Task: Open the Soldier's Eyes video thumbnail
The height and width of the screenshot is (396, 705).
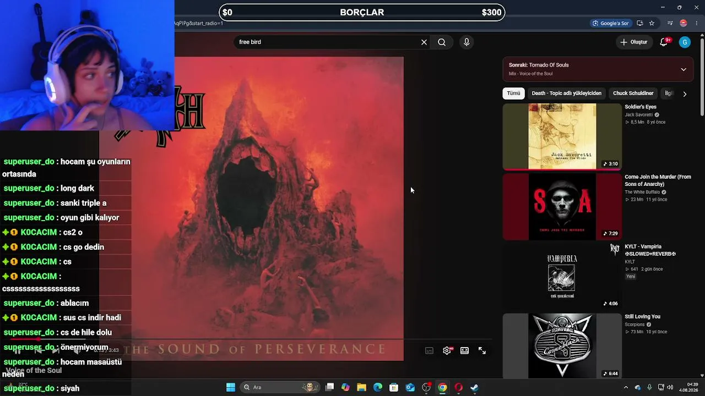Action: (562, 136)
